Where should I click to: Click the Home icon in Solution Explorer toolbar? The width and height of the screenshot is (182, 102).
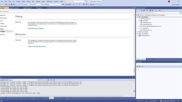coord(142,10)
